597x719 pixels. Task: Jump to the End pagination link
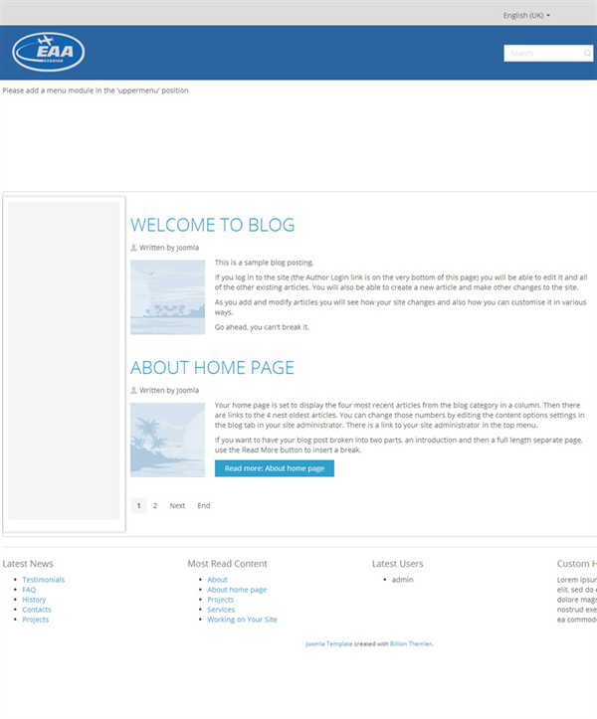[204, 505]
